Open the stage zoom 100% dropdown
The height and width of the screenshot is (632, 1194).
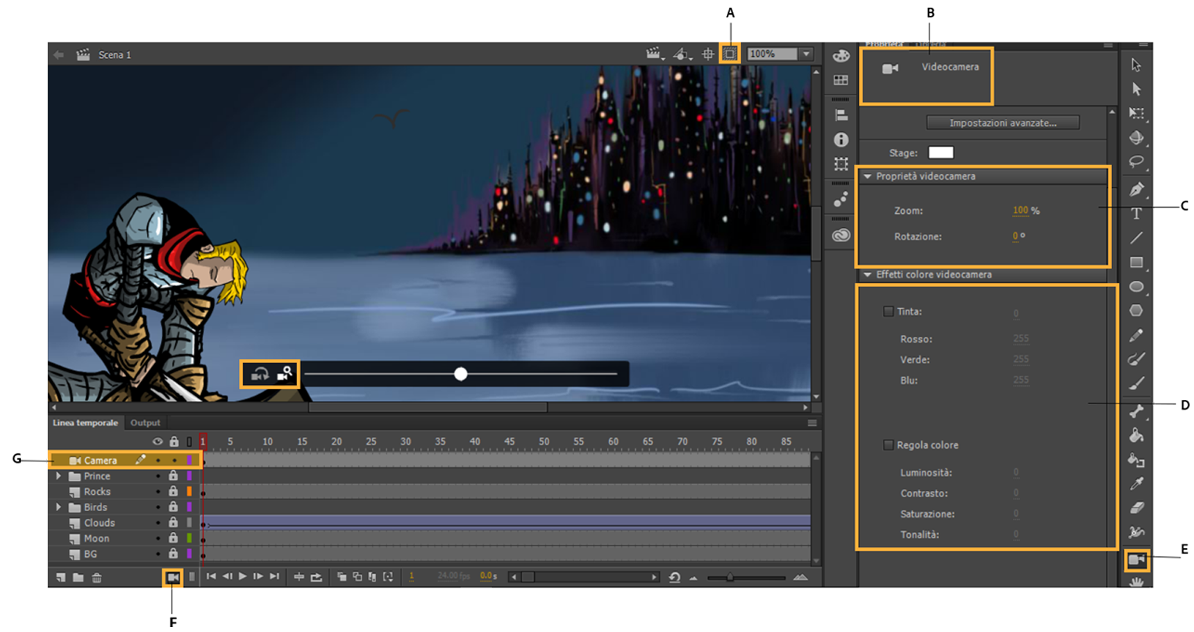click(x=806, y=53)
